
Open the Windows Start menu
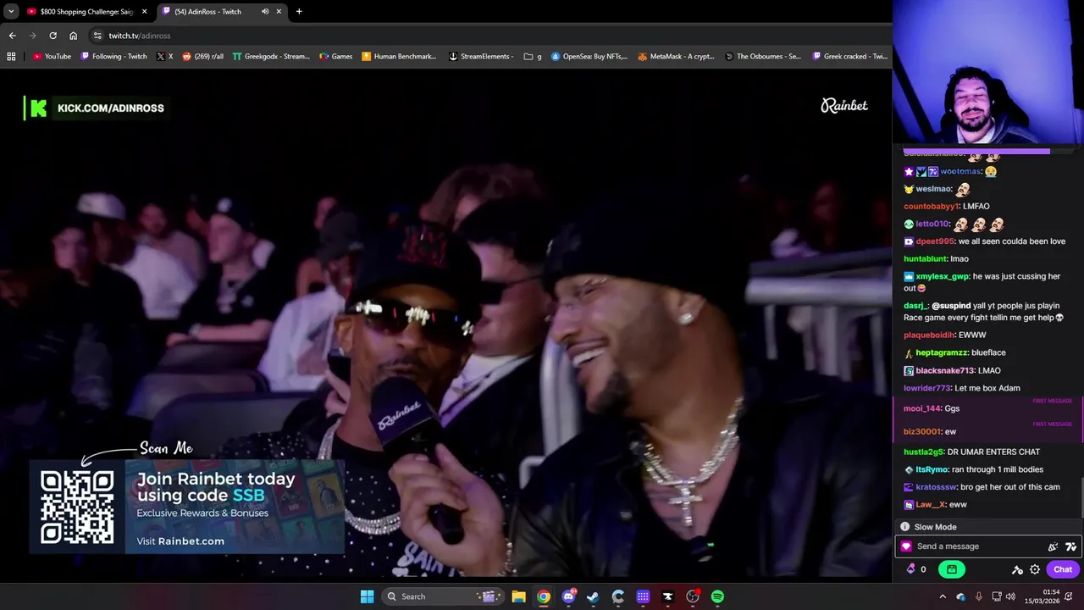click(x=367, y=596)
